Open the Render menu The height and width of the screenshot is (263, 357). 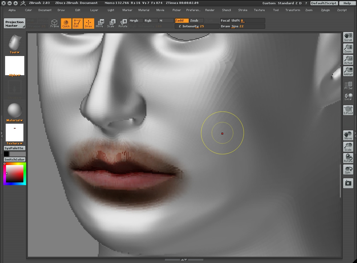[x=210, y=10]
